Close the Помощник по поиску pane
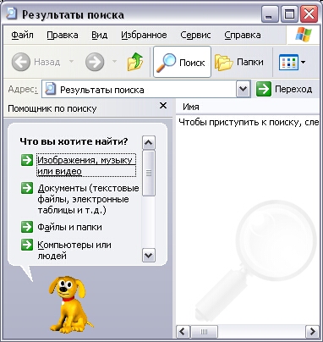This screenshot has width=323, height=342. 163,106
